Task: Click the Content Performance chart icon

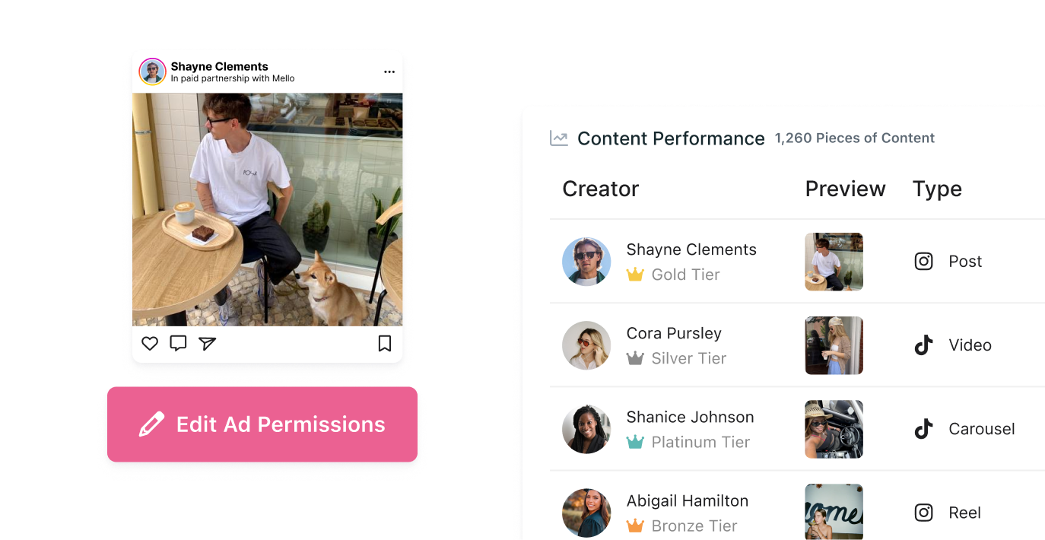Action: [559, 138]
